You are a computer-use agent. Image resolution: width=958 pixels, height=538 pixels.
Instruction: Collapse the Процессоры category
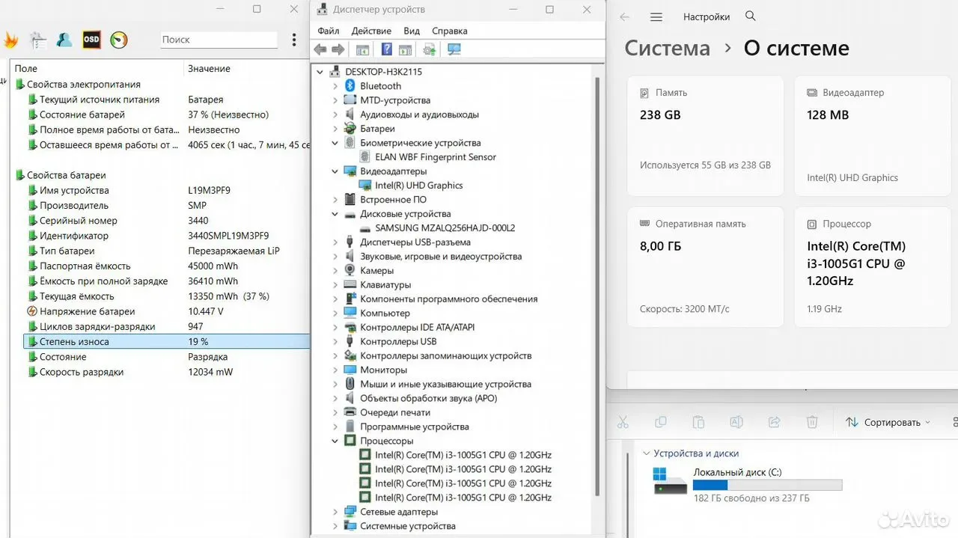[335, 441]
